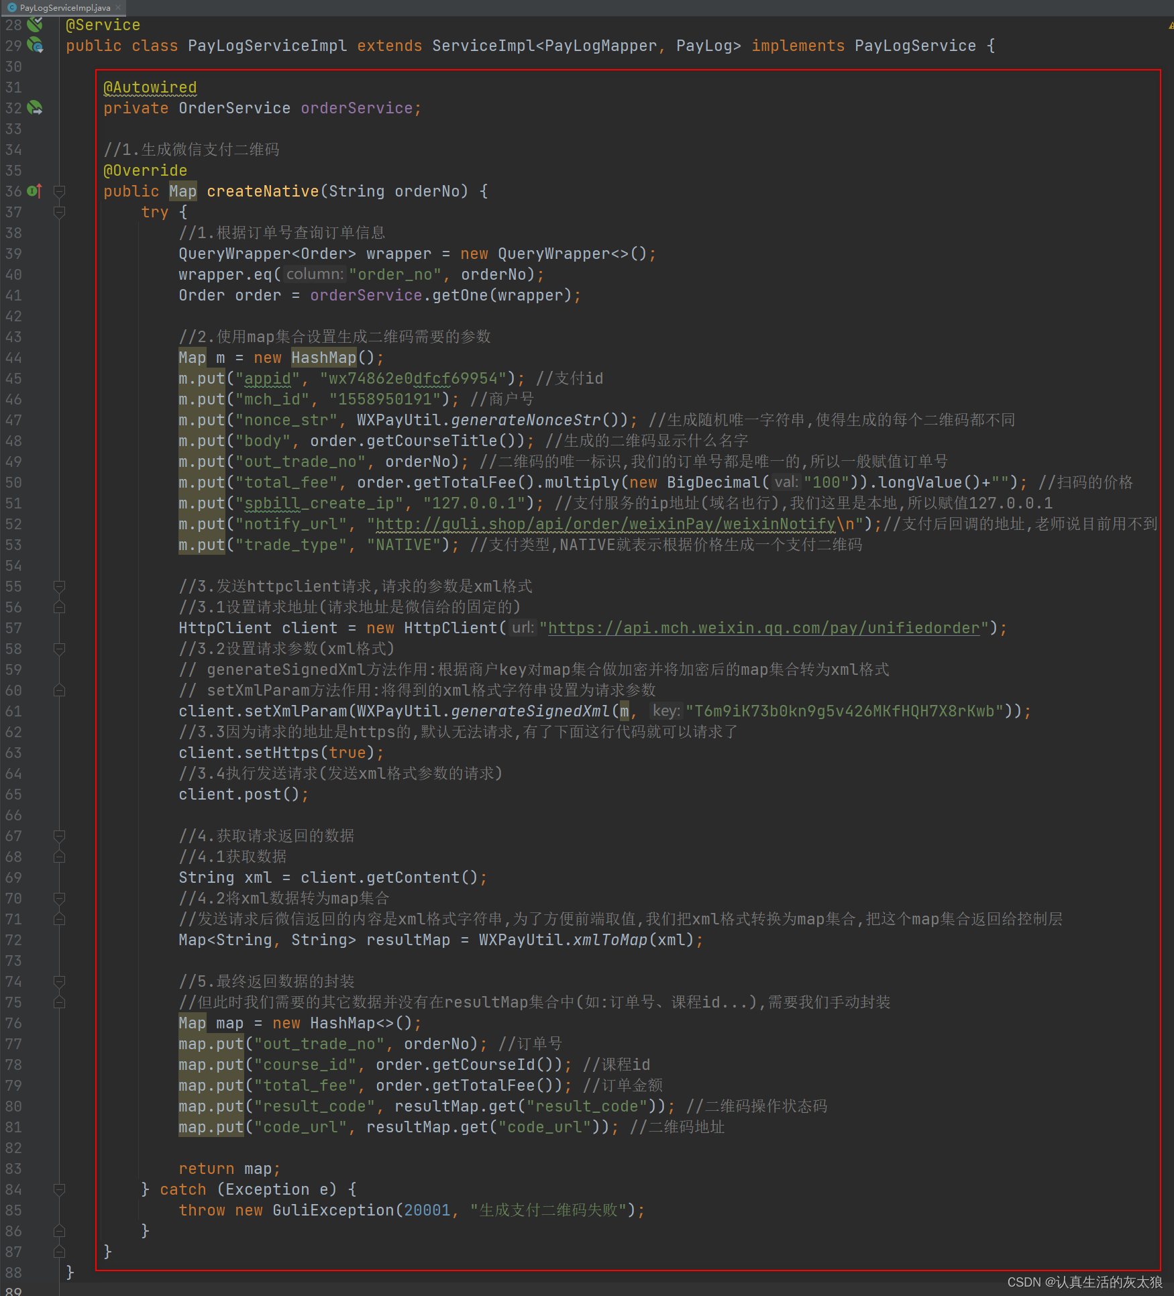Click the client.post() statement
Viewport: 1174px width, 1296px height.
tap(244, 794)
